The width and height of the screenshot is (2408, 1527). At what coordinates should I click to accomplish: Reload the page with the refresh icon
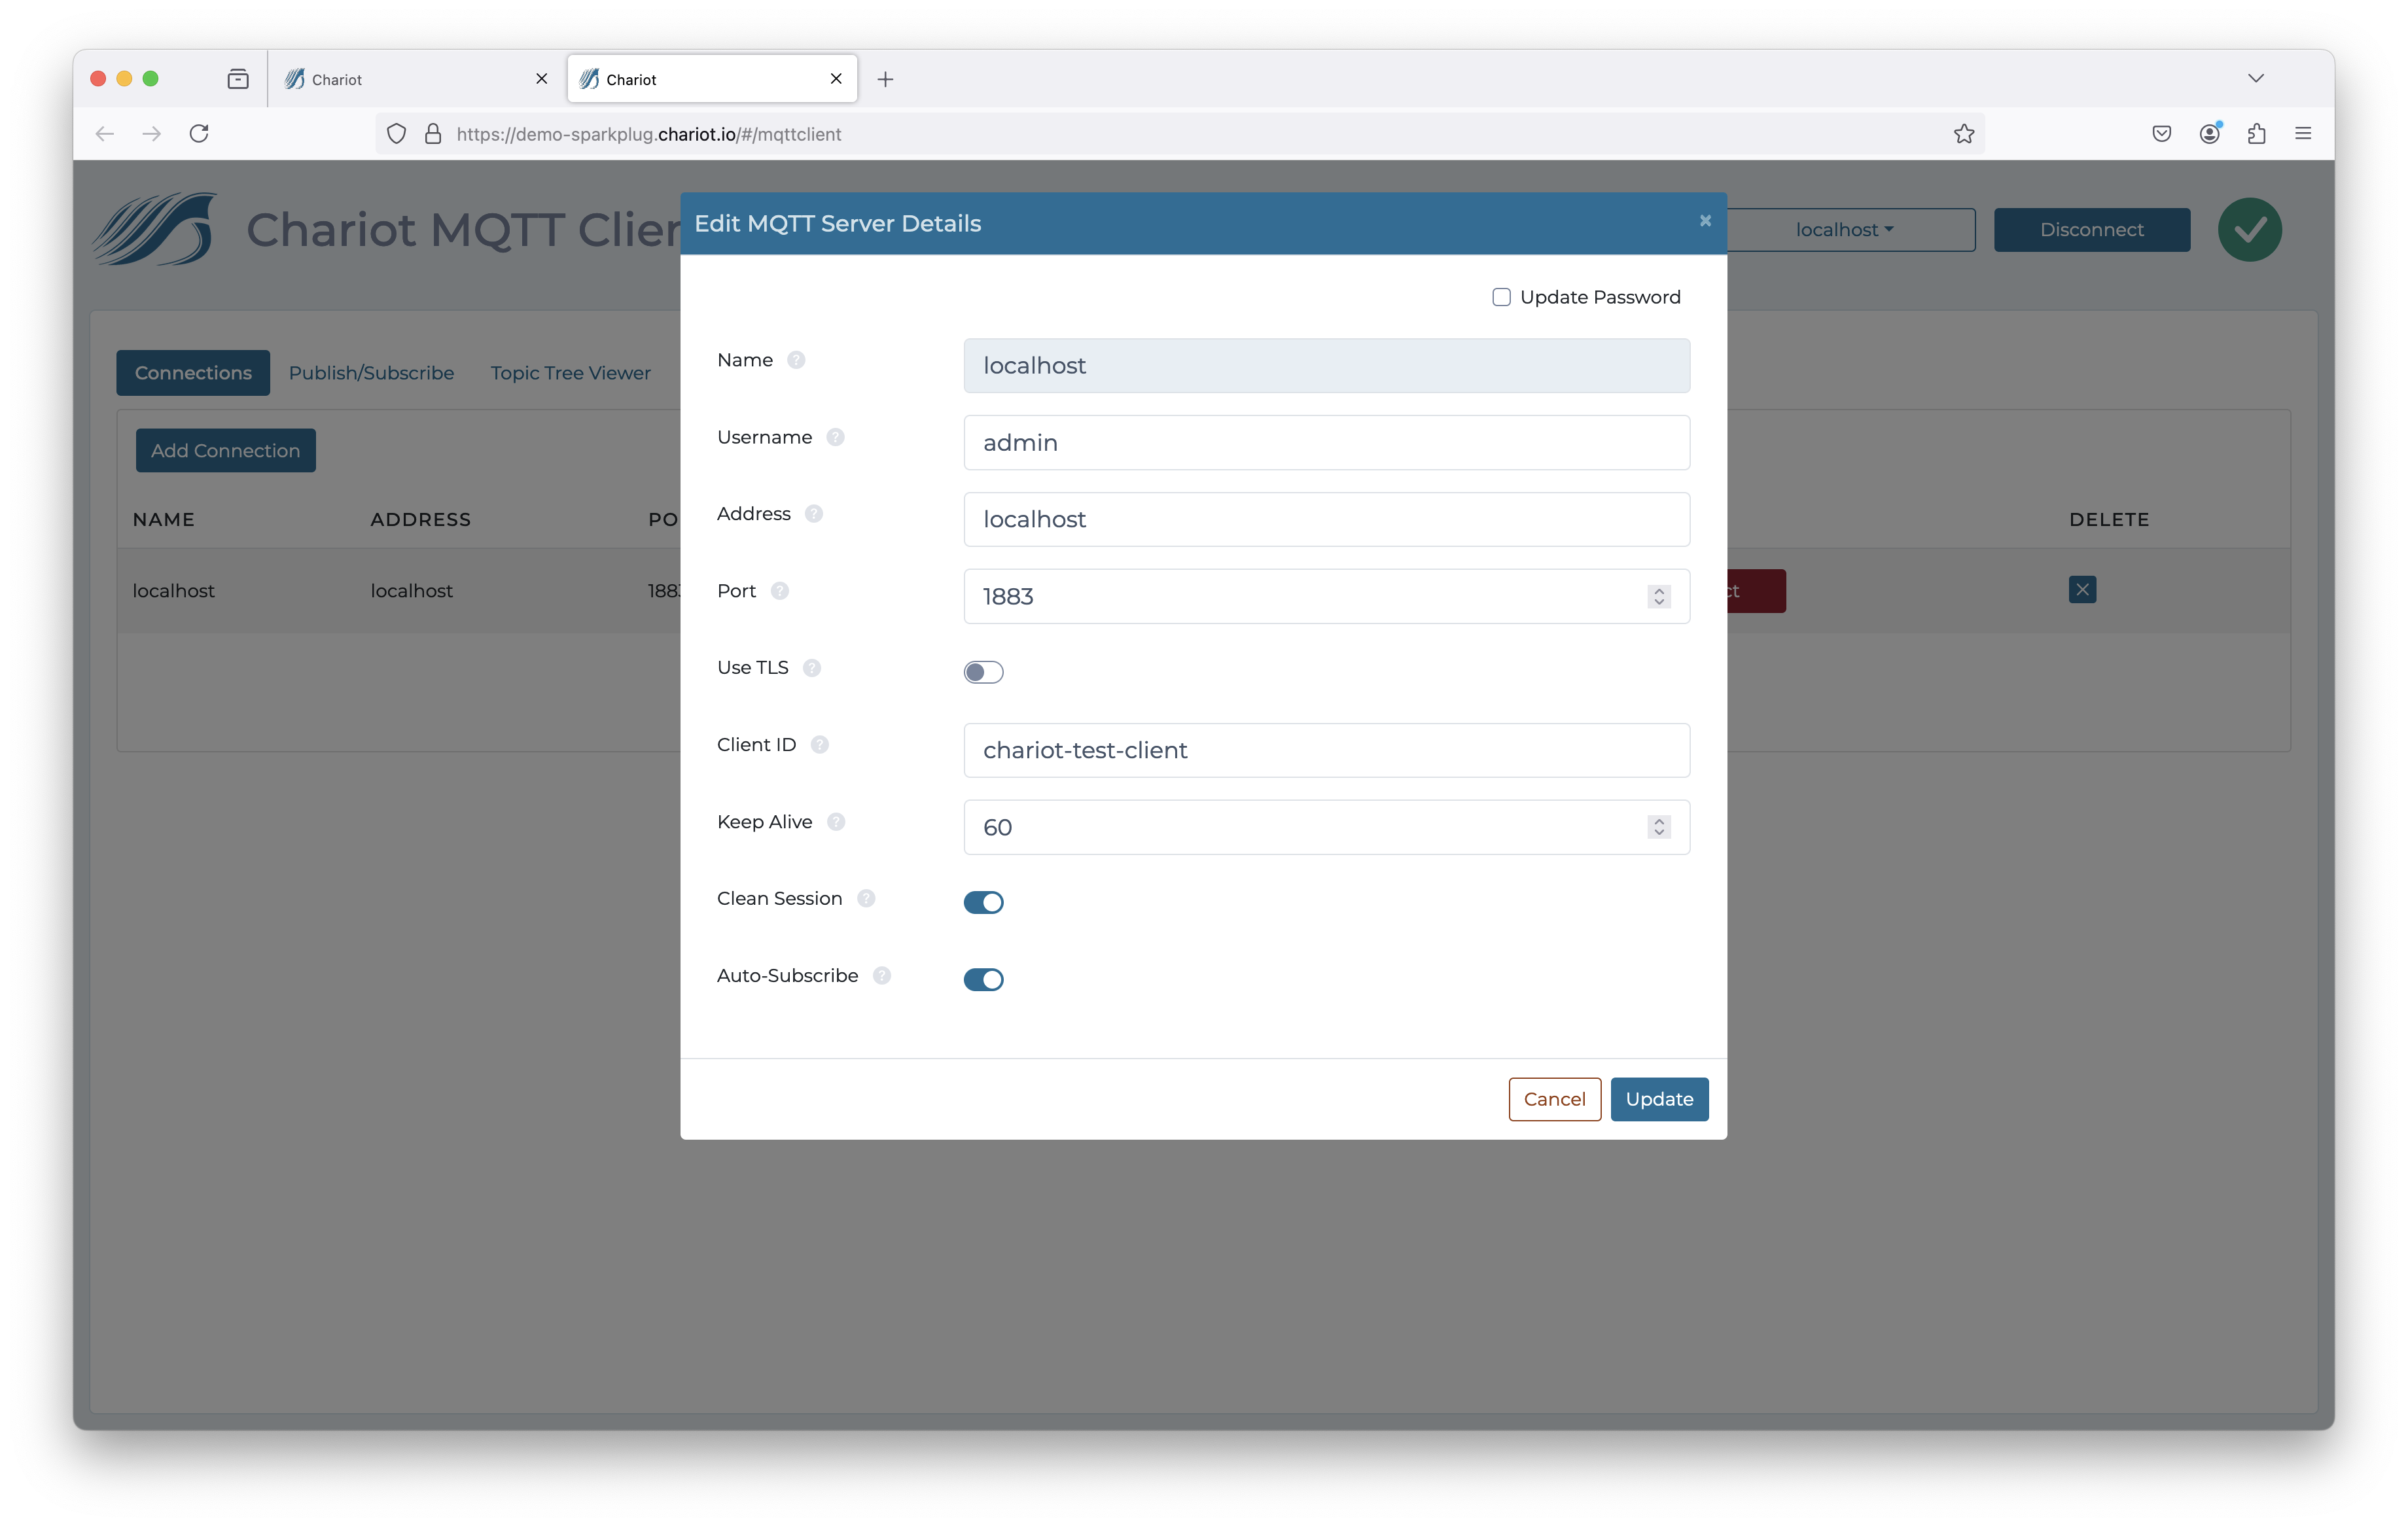(199, 134)
